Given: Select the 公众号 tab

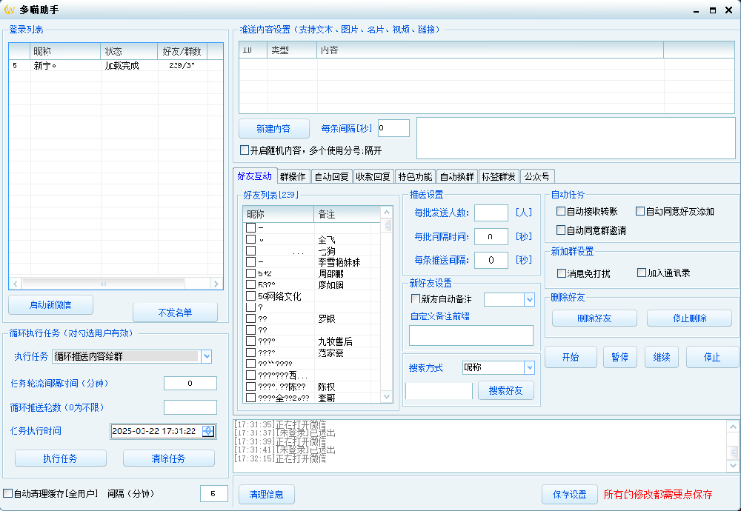Looking at the screenshot, I should (536, 177).
